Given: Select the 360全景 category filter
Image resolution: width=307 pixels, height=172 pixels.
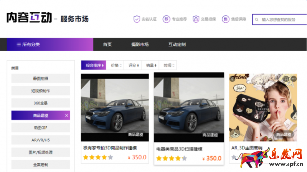Looking at the screenshot, I should click(41, 103).
